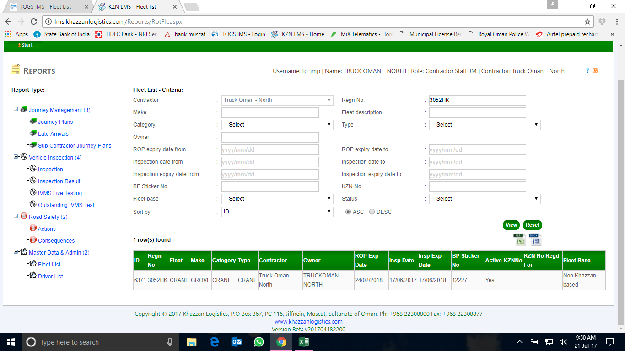Open WhatsApp from the taskbar

pyautogui.click(x=259, y=342)
